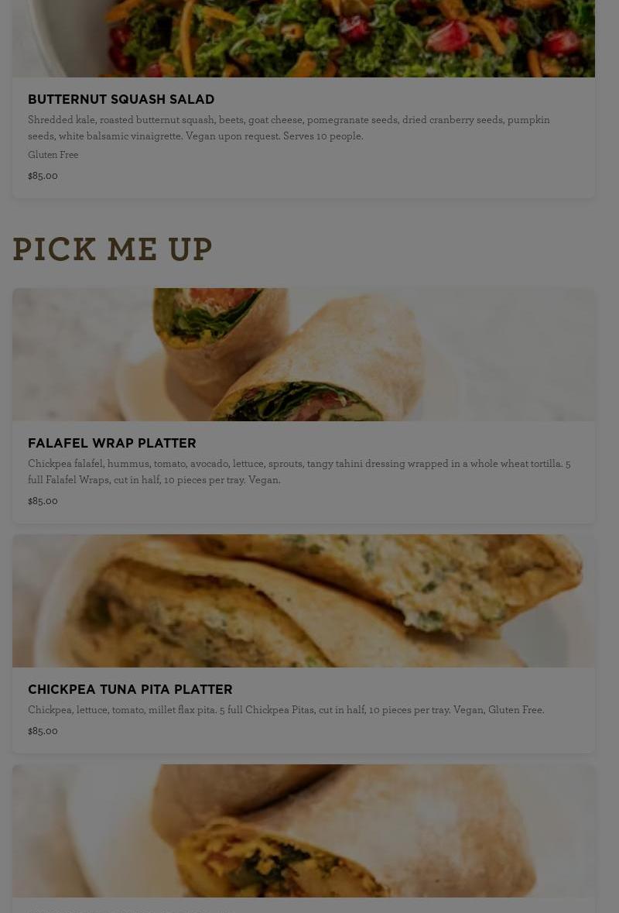Open the Butternut Squash Salad title
The image size is (619, 913).
[x=121, y=100]
